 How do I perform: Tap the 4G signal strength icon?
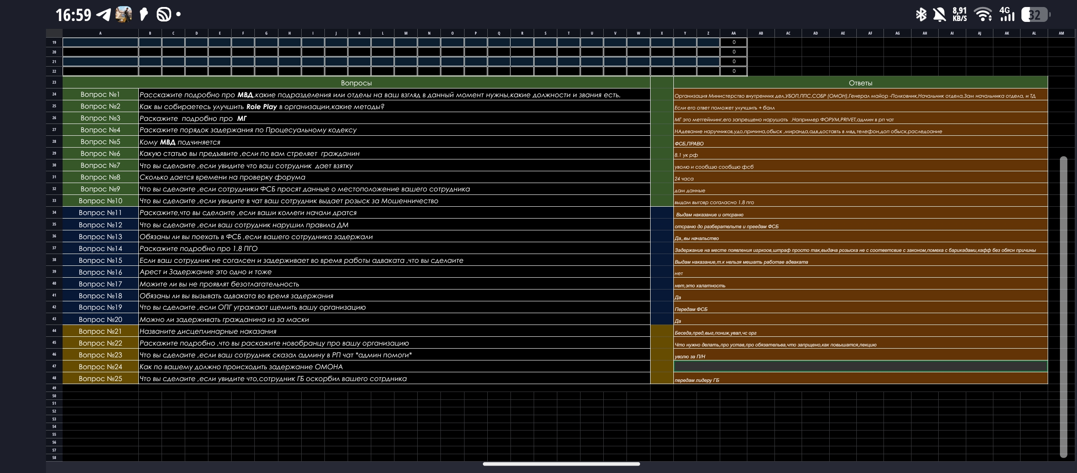pyautogui.click(x=1007, y=14)
